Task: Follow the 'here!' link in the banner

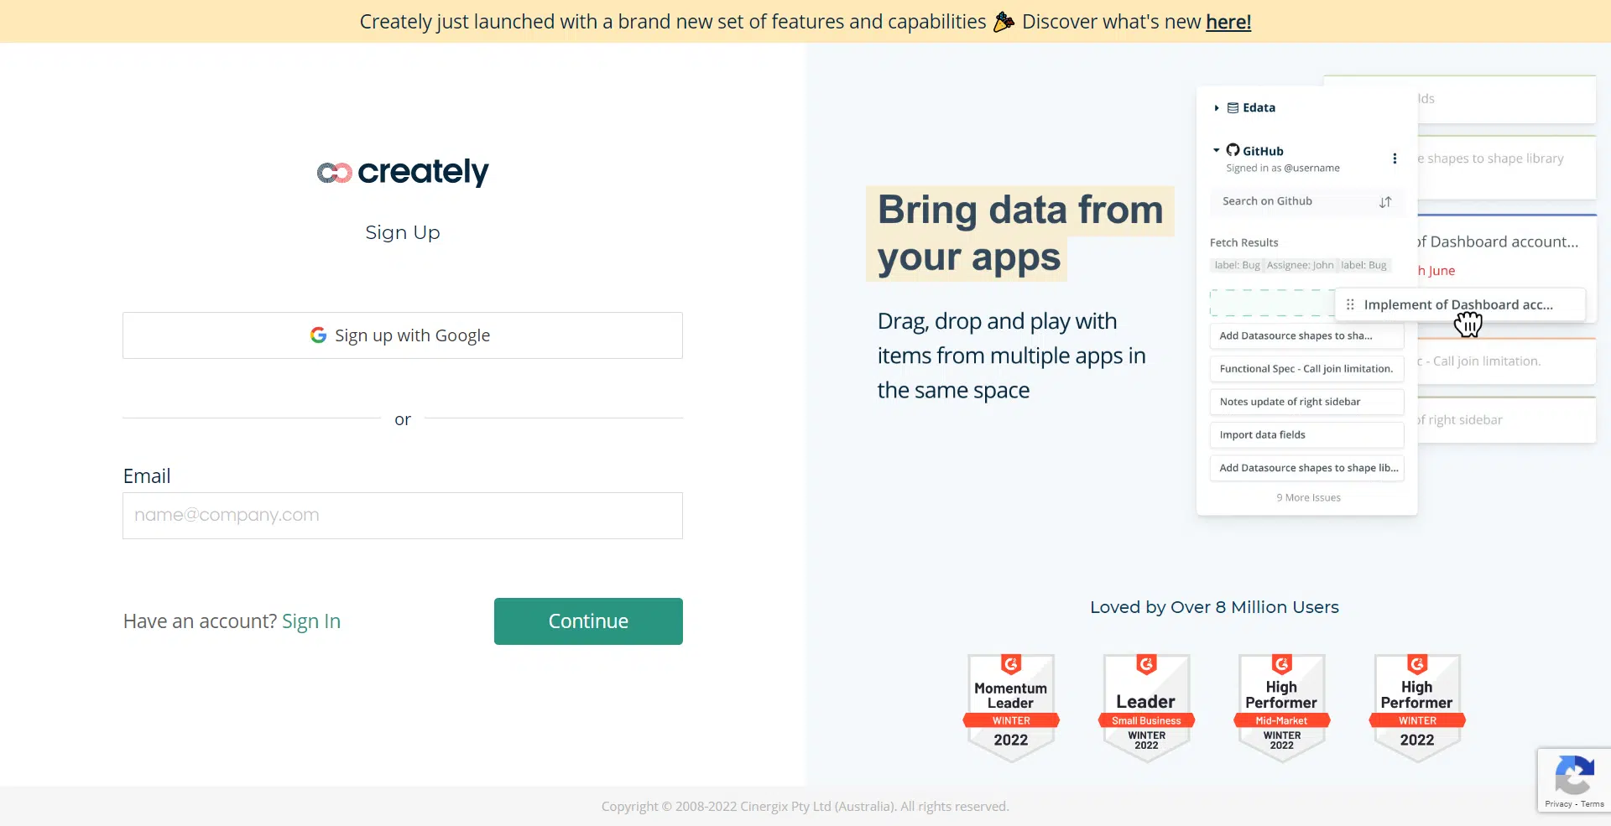Action: coord(1228,22)
